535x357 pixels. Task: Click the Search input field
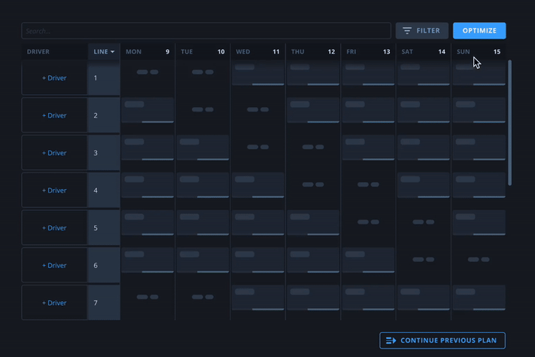[206, 31]
